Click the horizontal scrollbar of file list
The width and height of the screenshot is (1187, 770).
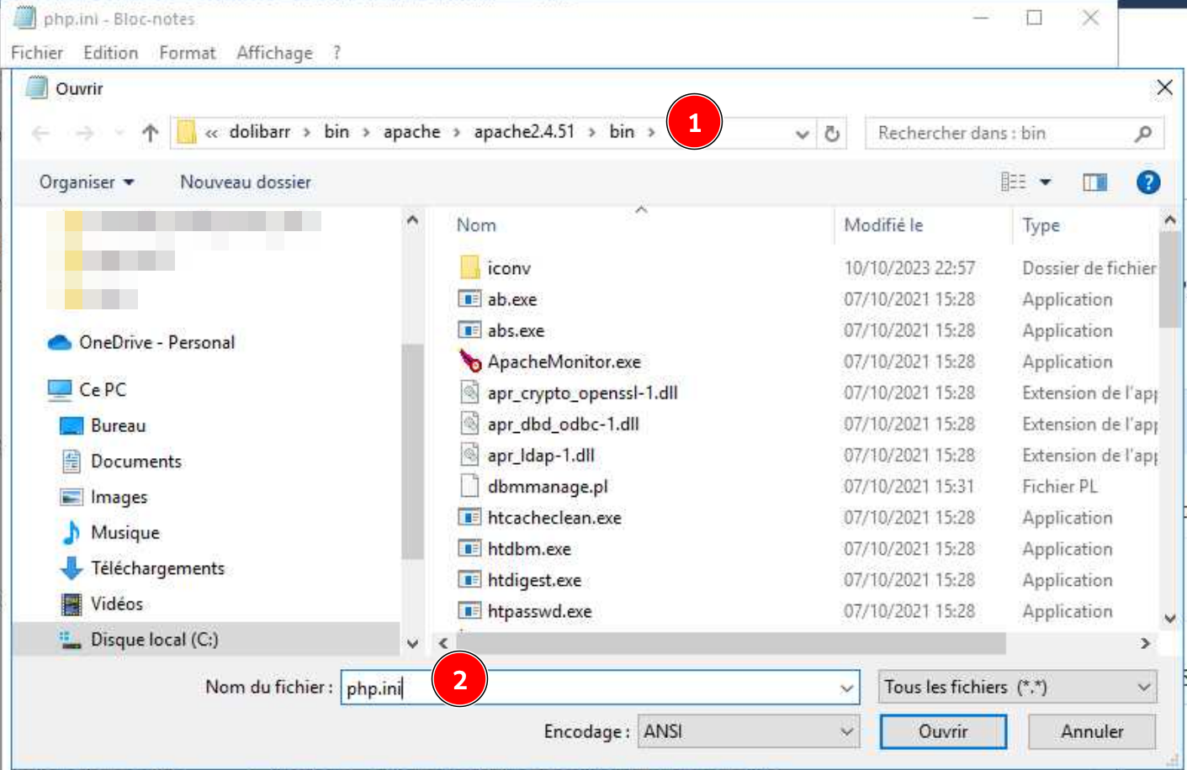click(729, 643)
